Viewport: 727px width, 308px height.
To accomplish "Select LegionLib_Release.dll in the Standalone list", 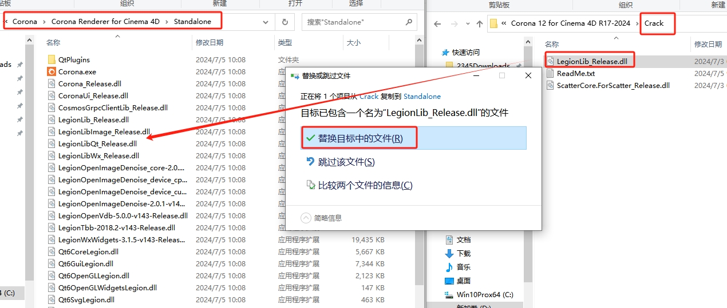I will tap(93, 119).
